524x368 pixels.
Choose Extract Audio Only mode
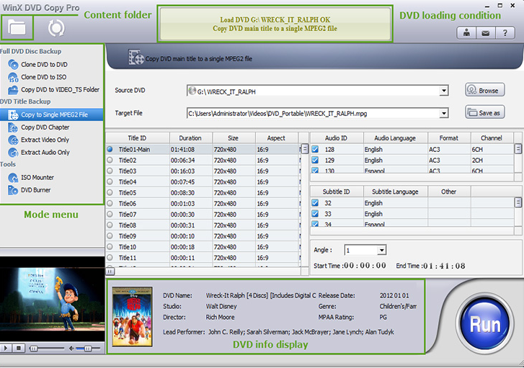[x=45, y=152]
